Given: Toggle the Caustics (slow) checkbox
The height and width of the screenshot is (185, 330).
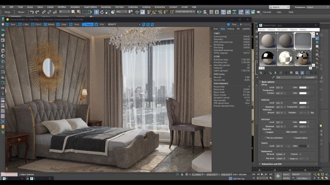Looking at the screenshot, I should (x=295, y=138).
